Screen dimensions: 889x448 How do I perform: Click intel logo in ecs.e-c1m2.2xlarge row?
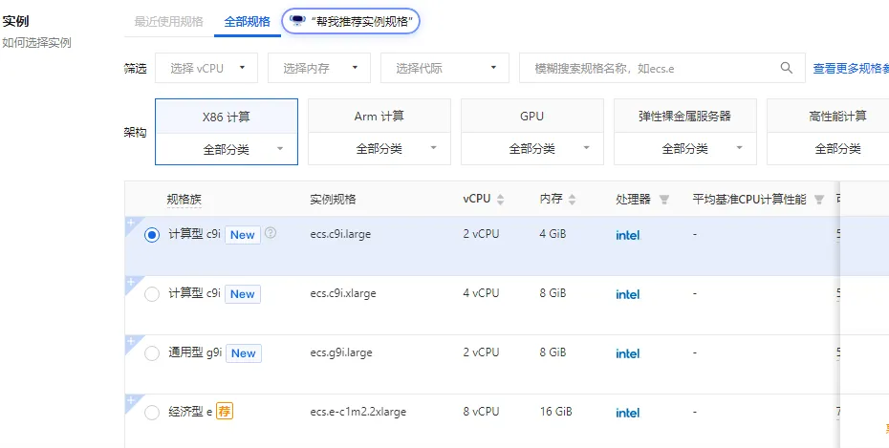click(628, 413)
